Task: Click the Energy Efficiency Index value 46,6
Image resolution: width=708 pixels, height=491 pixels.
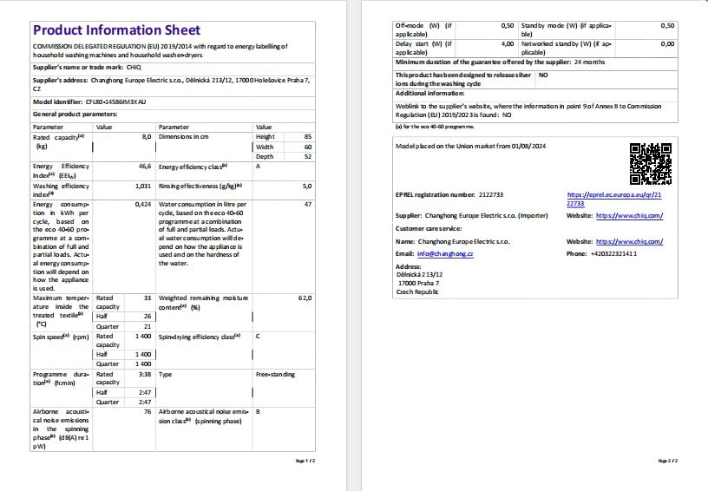Action: pyautogui.click(x=145, y=166)
